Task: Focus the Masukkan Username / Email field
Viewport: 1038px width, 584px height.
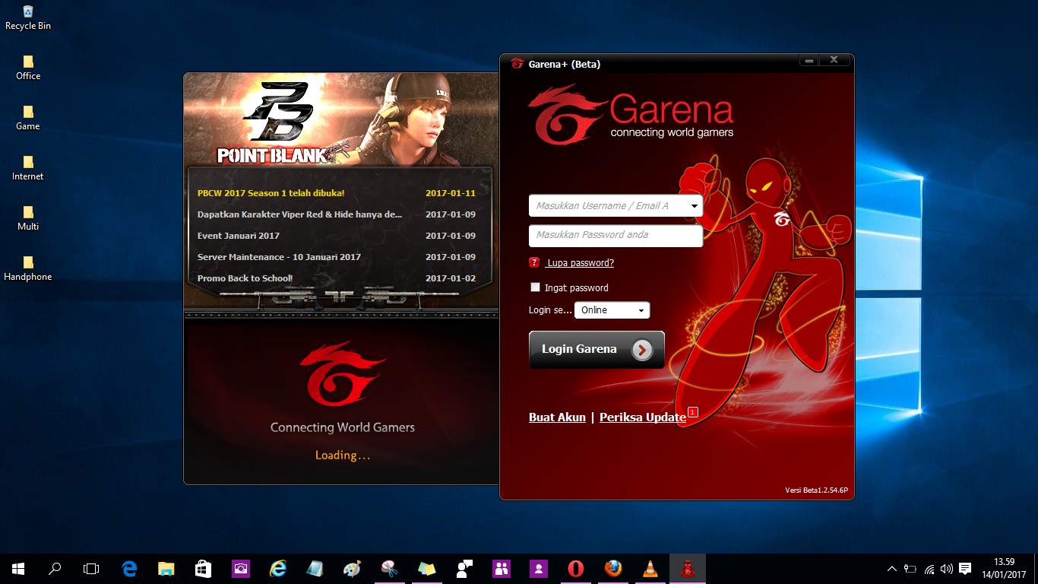Action: pos(616,206)
